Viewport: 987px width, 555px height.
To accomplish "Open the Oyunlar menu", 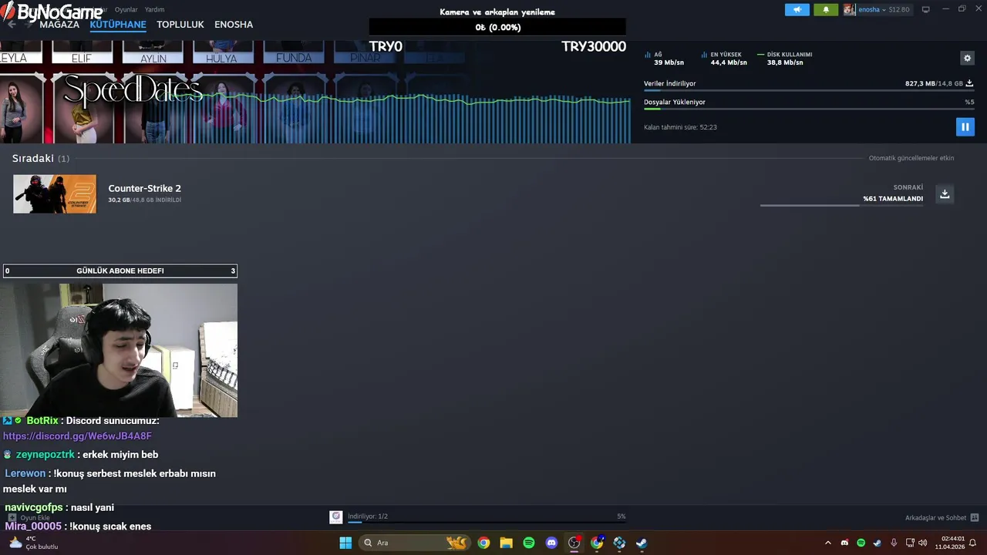I will pyautogui.click(x=126, y=9).
